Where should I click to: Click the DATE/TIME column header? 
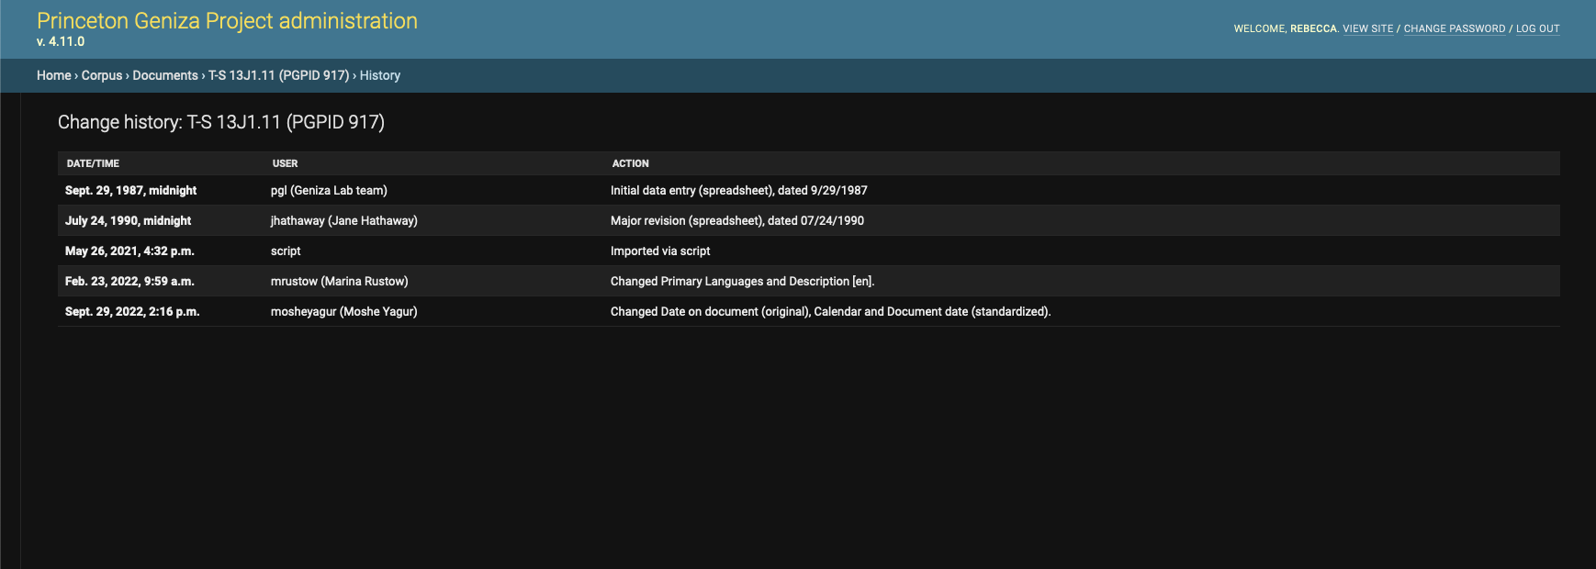(93, 163)
